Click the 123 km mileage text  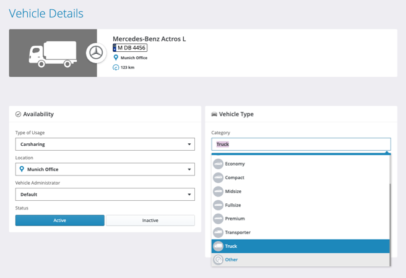(127, 67)
